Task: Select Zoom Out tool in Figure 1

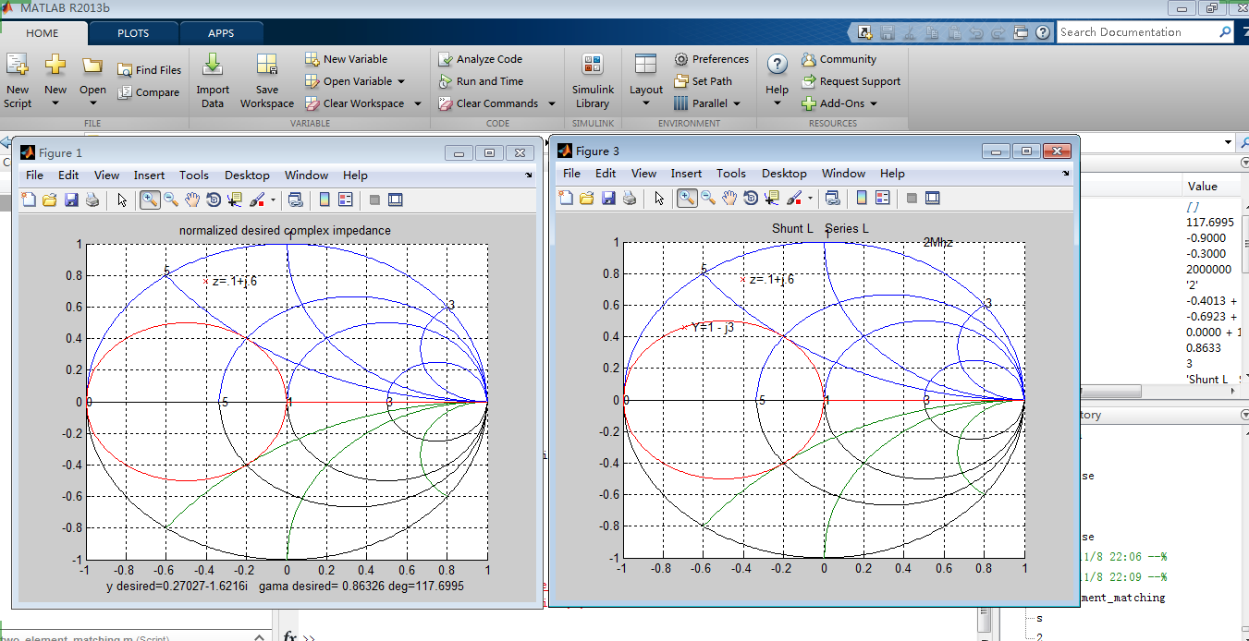Action: tap(171, 200)
